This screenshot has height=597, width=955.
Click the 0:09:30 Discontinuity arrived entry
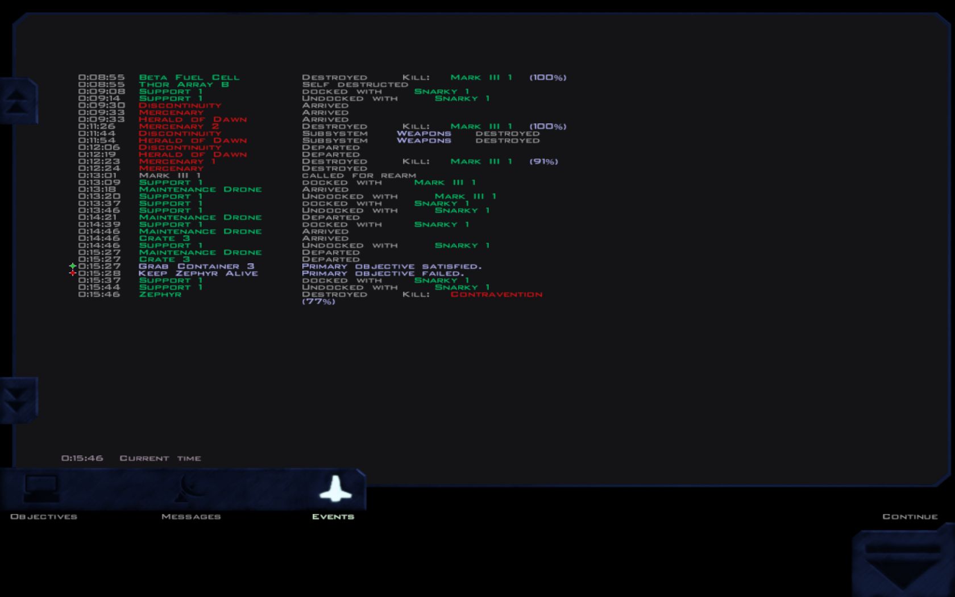[180, 105]
